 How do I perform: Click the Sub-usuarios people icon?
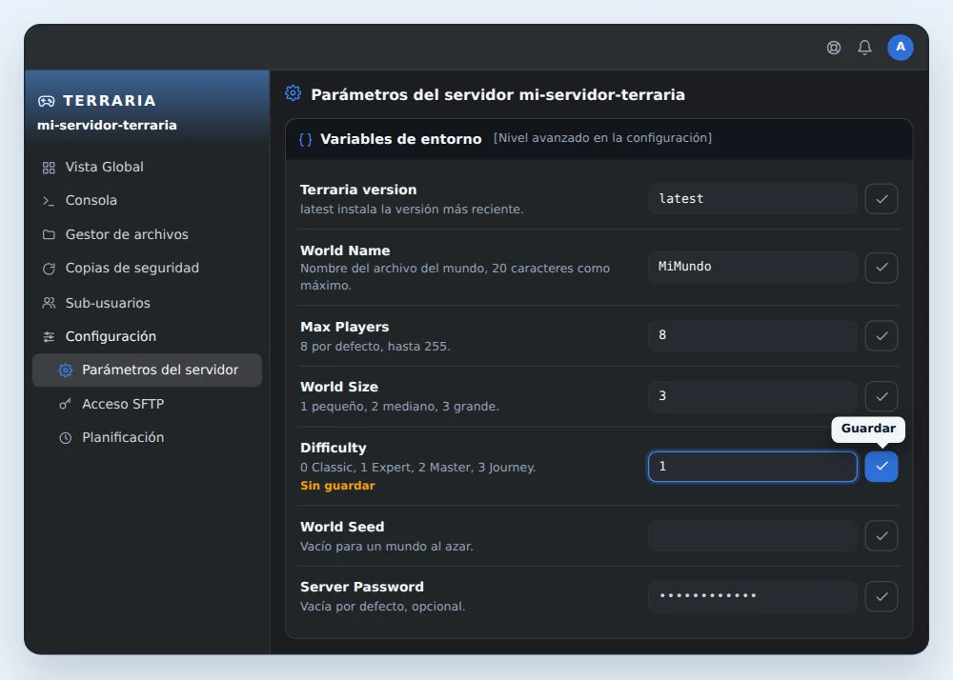pos(49,302)
